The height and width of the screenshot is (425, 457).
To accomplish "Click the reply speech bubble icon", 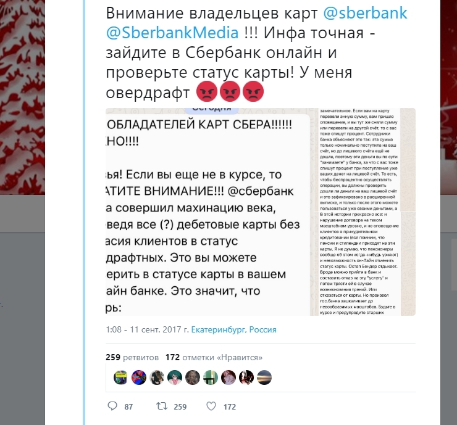I will pos(112,406).
